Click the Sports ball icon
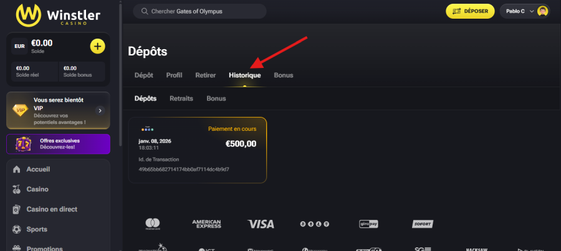Screen dimensions: 561x251 coord(16,229)
